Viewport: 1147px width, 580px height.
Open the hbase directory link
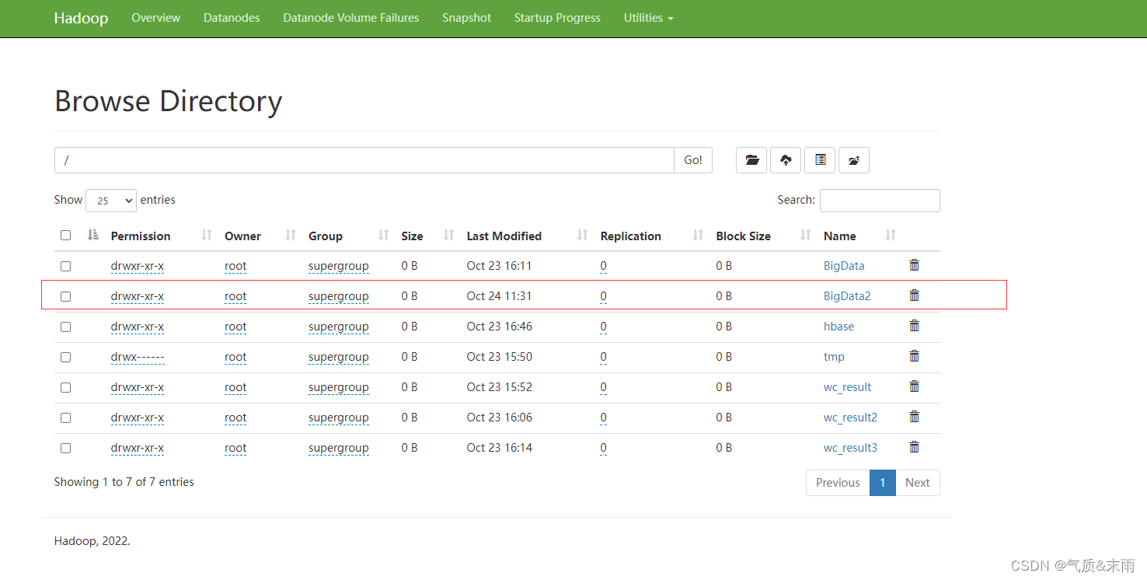coord(838,327)
